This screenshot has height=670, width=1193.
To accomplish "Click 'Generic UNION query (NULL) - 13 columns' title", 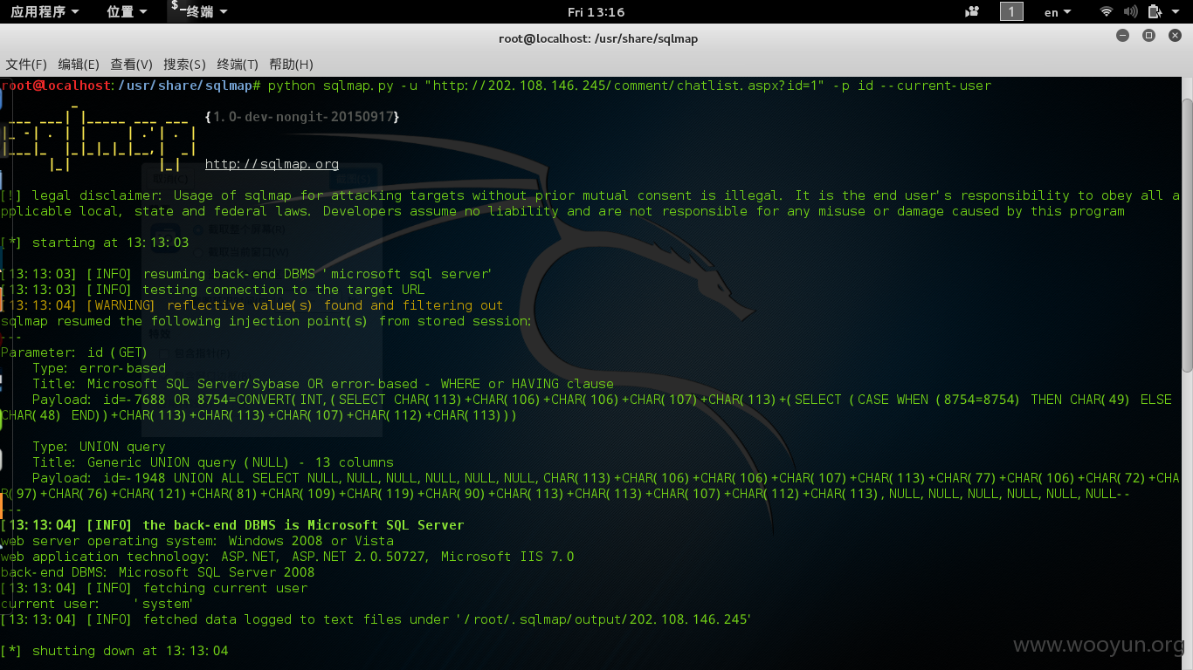I will (240, 462).
